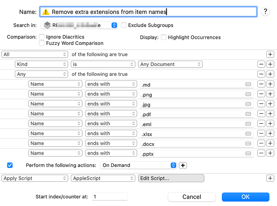Add a new top-level condition with plus
The height and width of the screenshot is (206, 277).
(270, 54)
